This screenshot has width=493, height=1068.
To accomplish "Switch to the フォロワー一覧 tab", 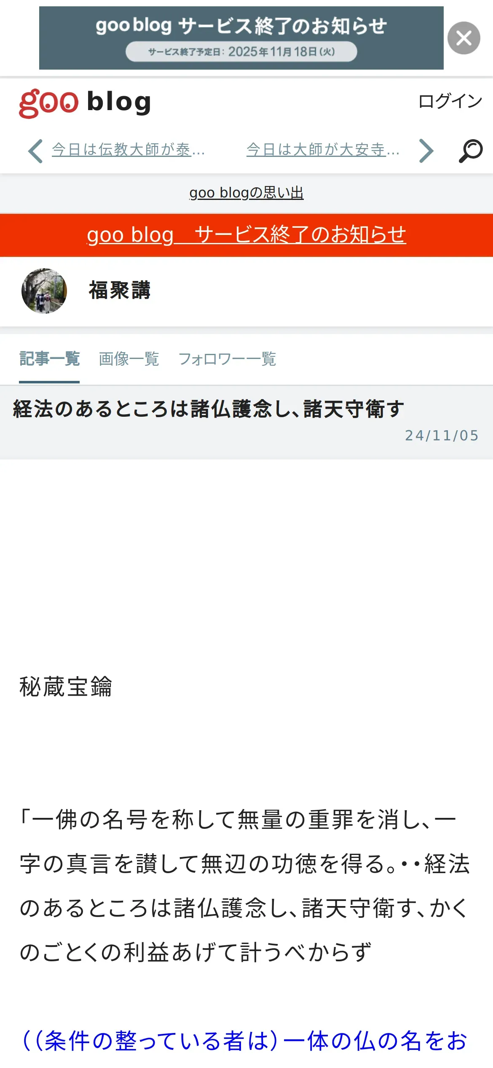I will (x=227, y=359).
